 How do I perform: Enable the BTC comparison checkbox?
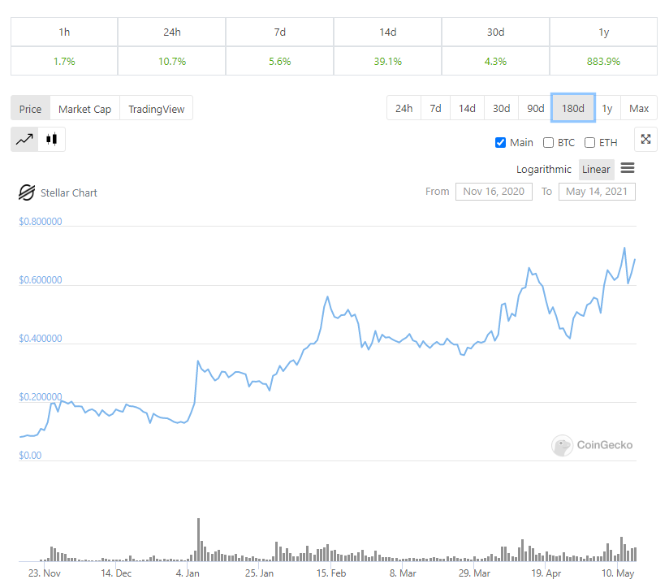click(x=548, y=142)
